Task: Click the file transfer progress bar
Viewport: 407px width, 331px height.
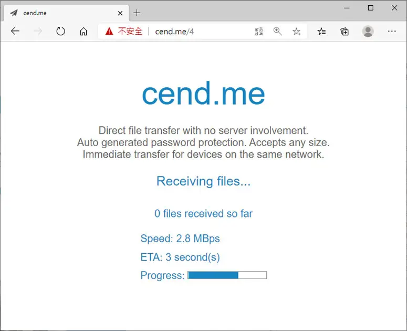Action: (227, 275)
